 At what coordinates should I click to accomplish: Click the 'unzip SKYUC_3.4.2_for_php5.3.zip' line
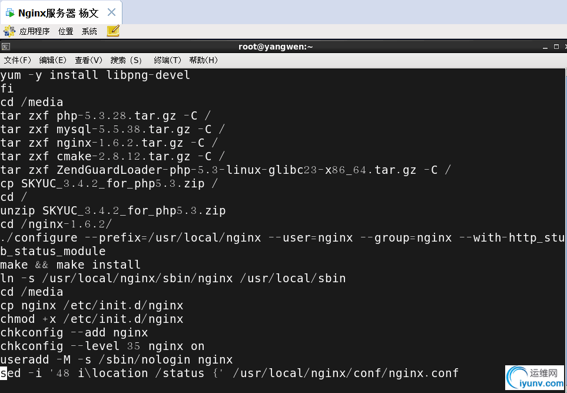tap(113, 210)
